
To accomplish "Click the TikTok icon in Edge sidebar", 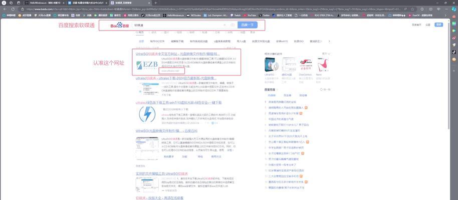I will pyautogui.click(x=454, y=52).
